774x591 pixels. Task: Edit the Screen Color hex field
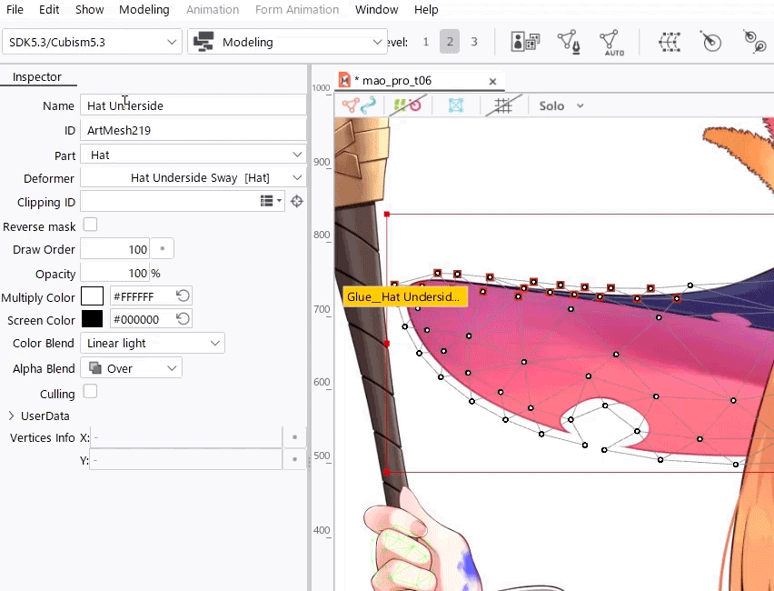[143, 319]
